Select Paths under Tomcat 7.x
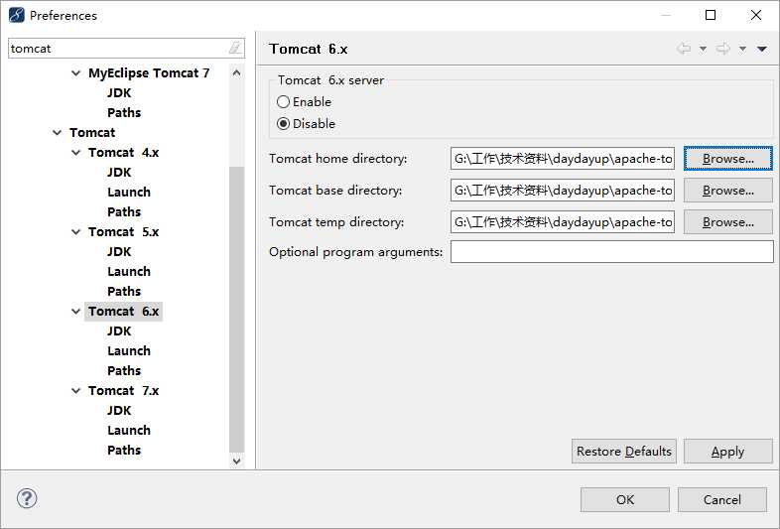Viewport: 780px width, 529px height. point(124,451)
